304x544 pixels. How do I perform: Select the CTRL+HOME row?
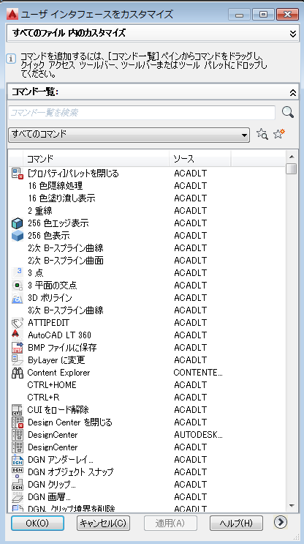click(x=147, y=385)
